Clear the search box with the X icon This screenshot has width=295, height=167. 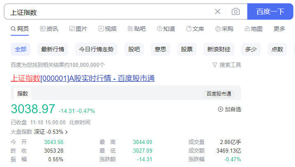pos(218,11)
